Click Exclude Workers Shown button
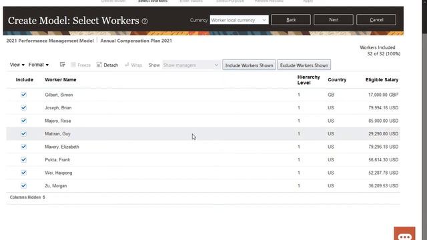427x240 pixels. (x=304, y=65)
